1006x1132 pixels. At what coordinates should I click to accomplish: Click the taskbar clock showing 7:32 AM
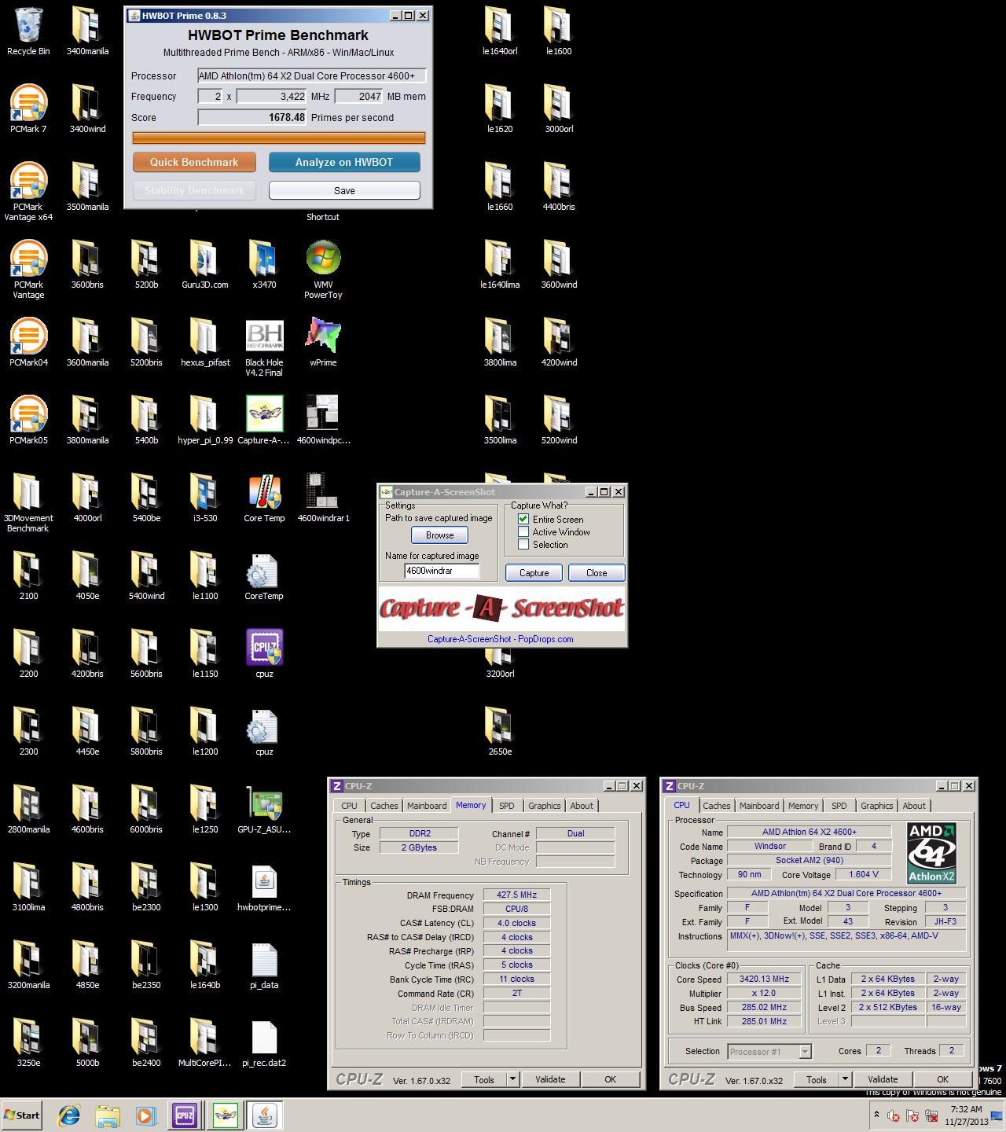tap(966, 1115)
